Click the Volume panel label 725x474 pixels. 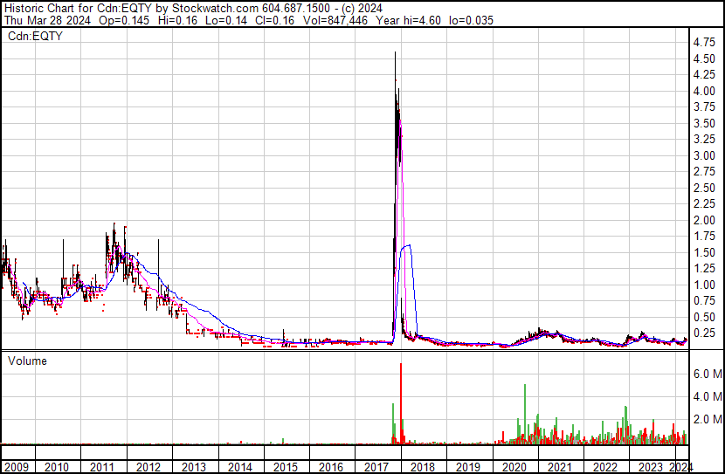(x=28, y=361)
